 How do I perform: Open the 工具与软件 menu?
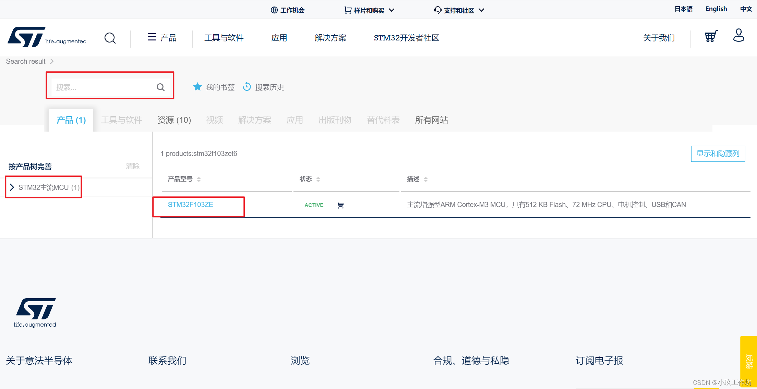click(224, 38)
